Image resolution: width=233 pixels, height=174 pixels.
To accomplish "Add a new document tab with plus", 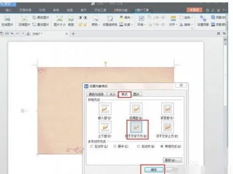I will [x=73, y=34].
